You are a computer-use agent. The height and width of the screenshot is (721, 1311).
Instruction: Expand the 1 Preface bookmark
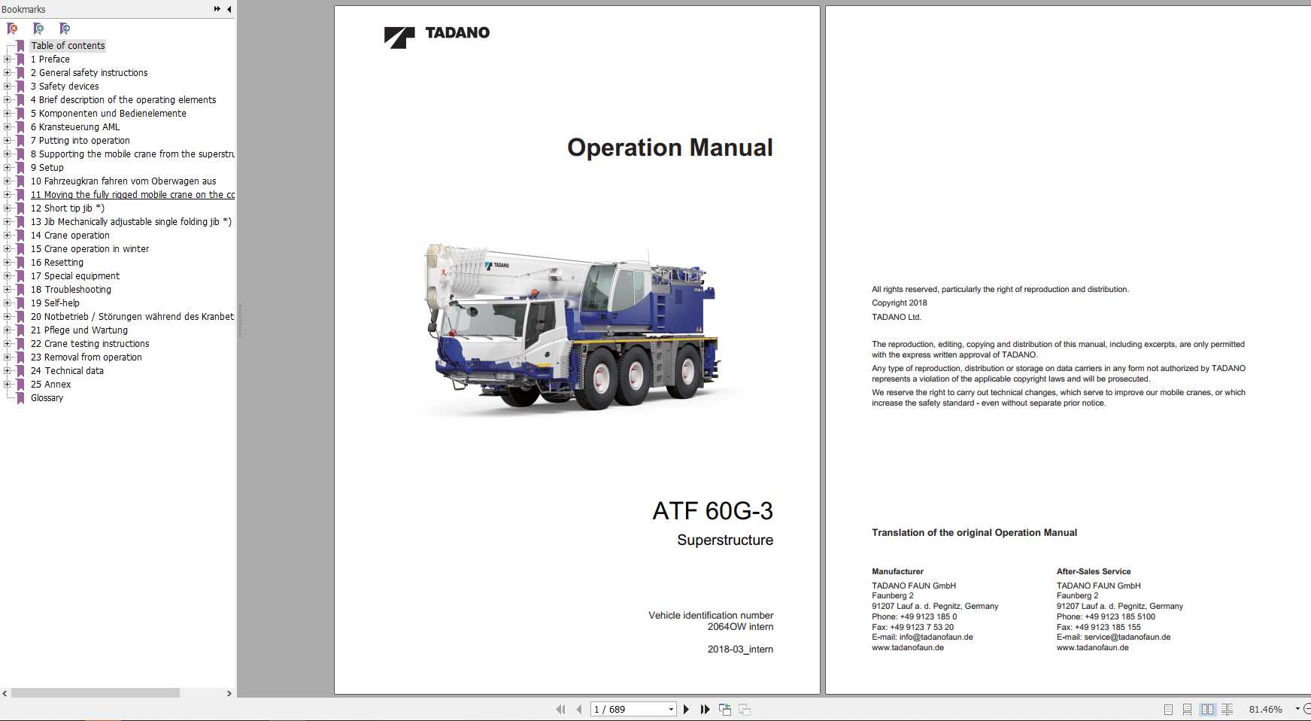click(8, 59)
